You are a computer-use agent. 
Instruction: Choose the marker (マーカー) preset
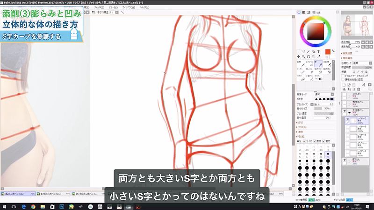pyautogui.click(x=301, y=71)
